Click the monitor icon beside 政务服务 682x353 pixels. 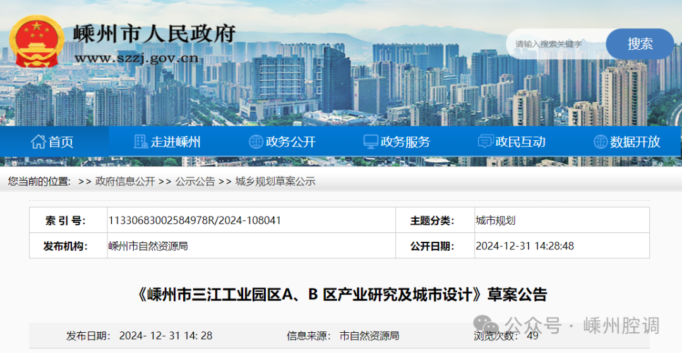click(371, 141)
